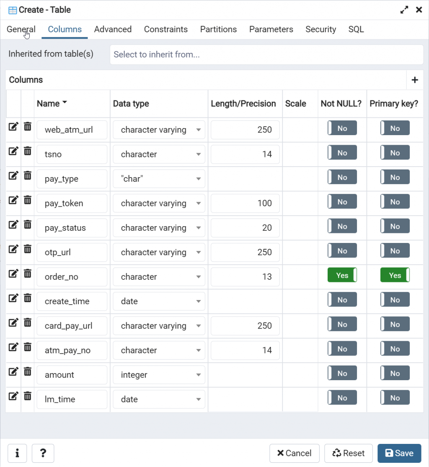Toggle Not NULL for lm_time

click(342, 398)
